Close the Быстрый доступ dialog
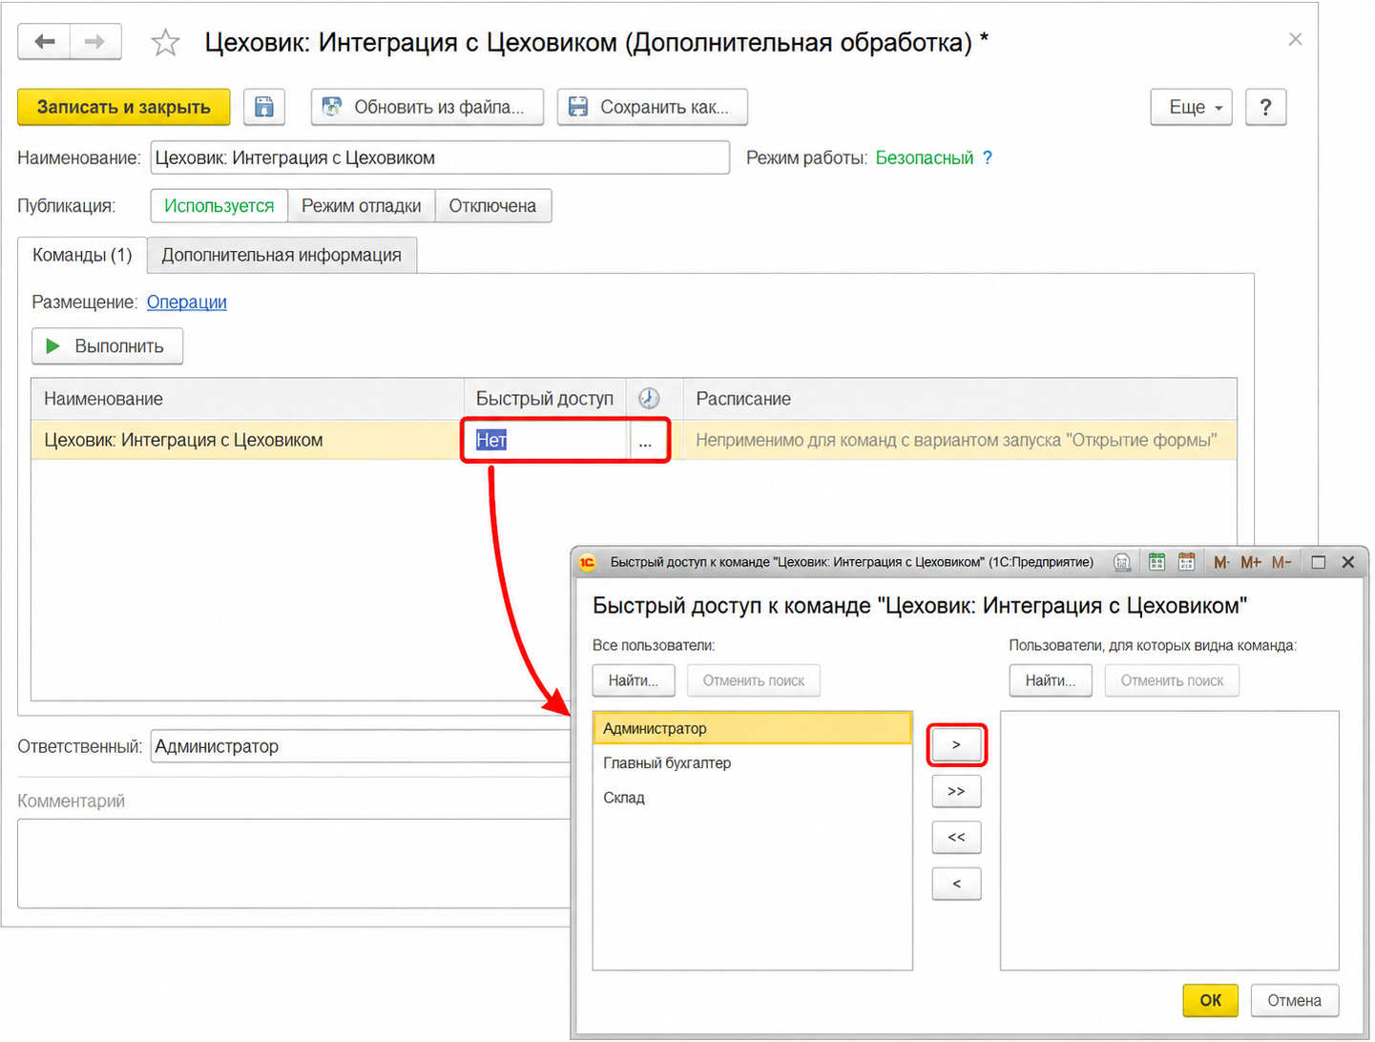Screen dimensions: 1375x1042 [x=1348, y=562]
